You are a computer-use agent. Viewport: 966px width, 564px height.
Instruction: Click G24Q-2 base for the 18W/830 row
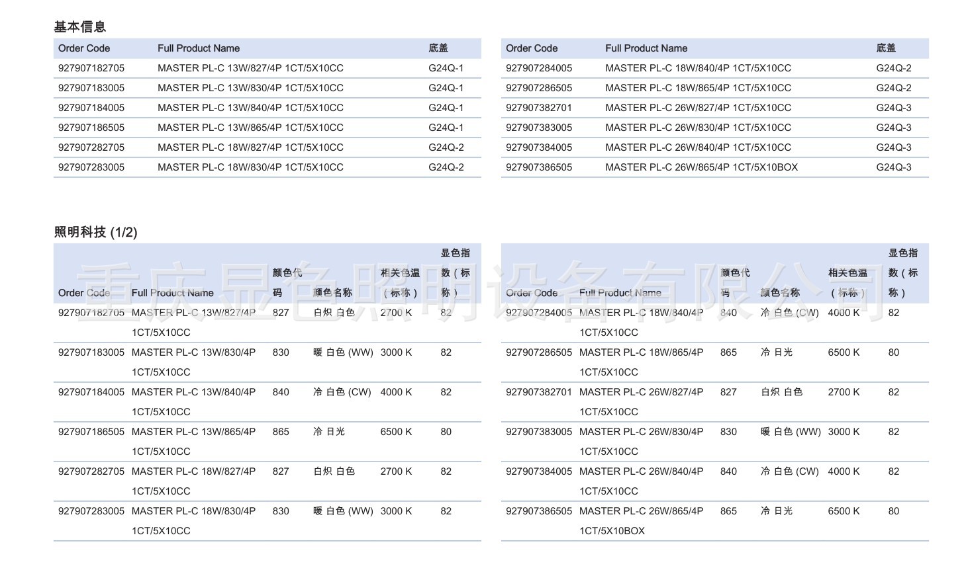click(446, 167)
